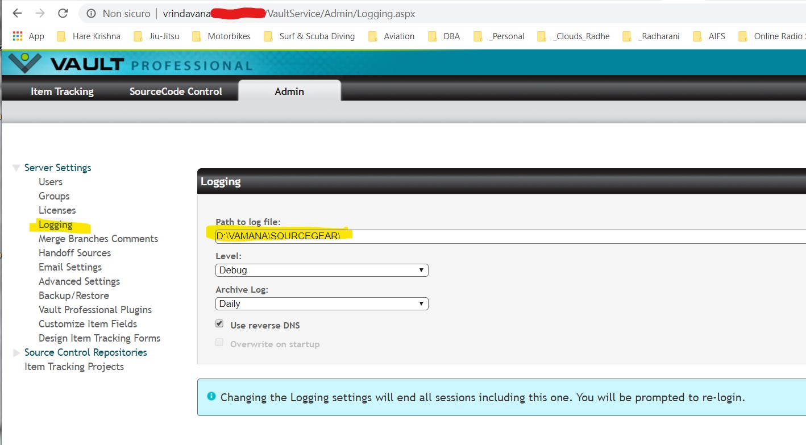The width and height of the screenshot is (806, 445).
Task: Open the Level dropdown set to Debug
Action: point(322,270)
